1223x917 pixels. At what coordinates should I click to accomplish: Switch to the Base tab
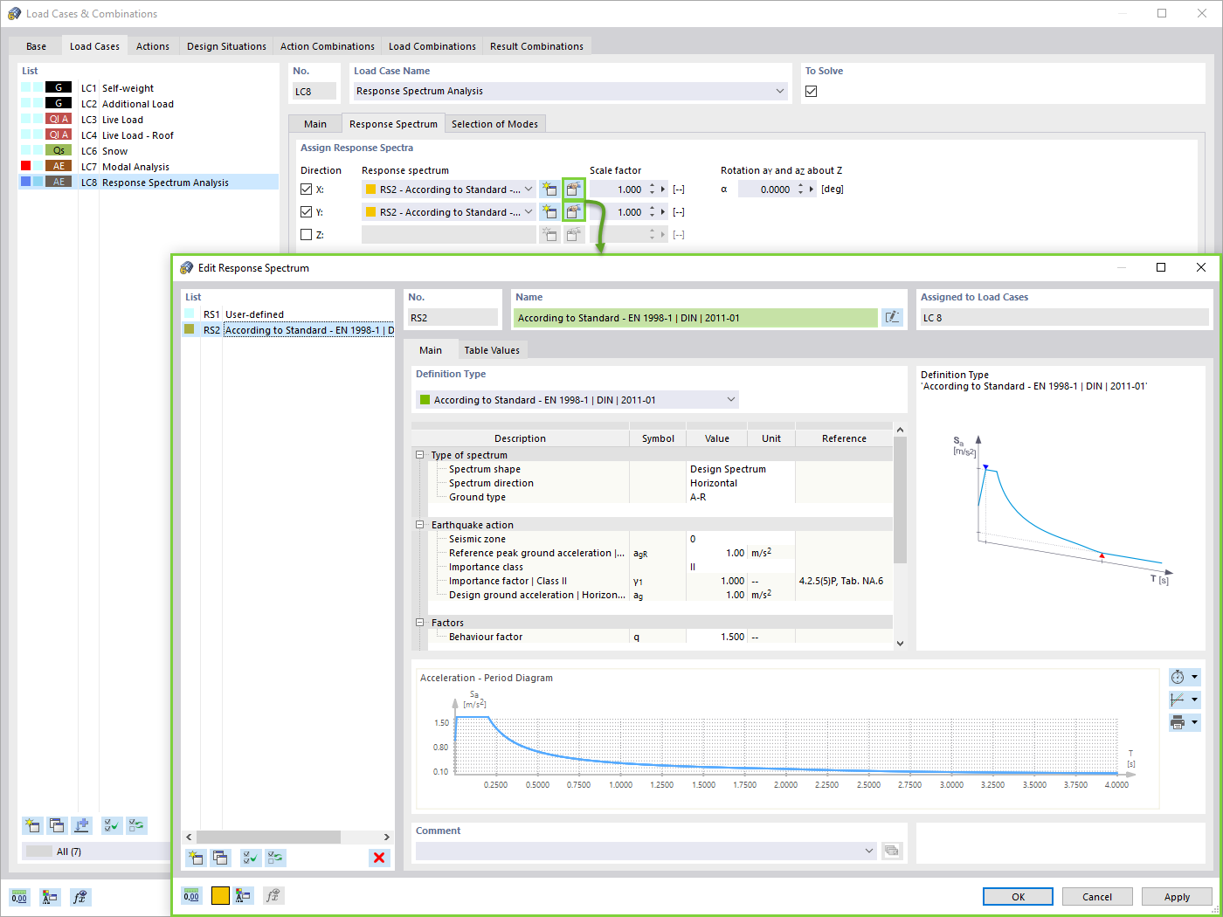(x=36, y=46)
